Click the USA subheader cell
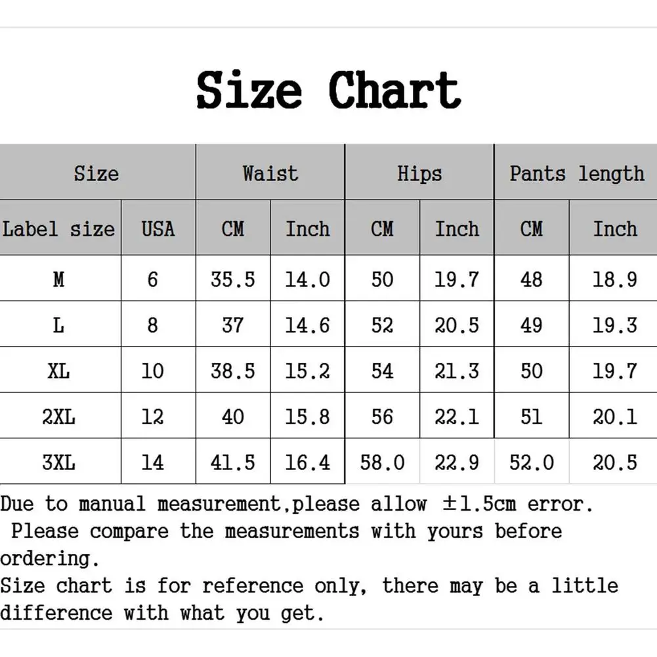657x657 pixels. 158,229
